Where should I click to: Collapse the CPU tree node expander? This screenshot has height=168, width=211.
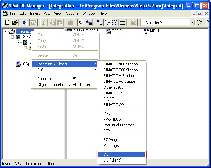coord(18,43)
